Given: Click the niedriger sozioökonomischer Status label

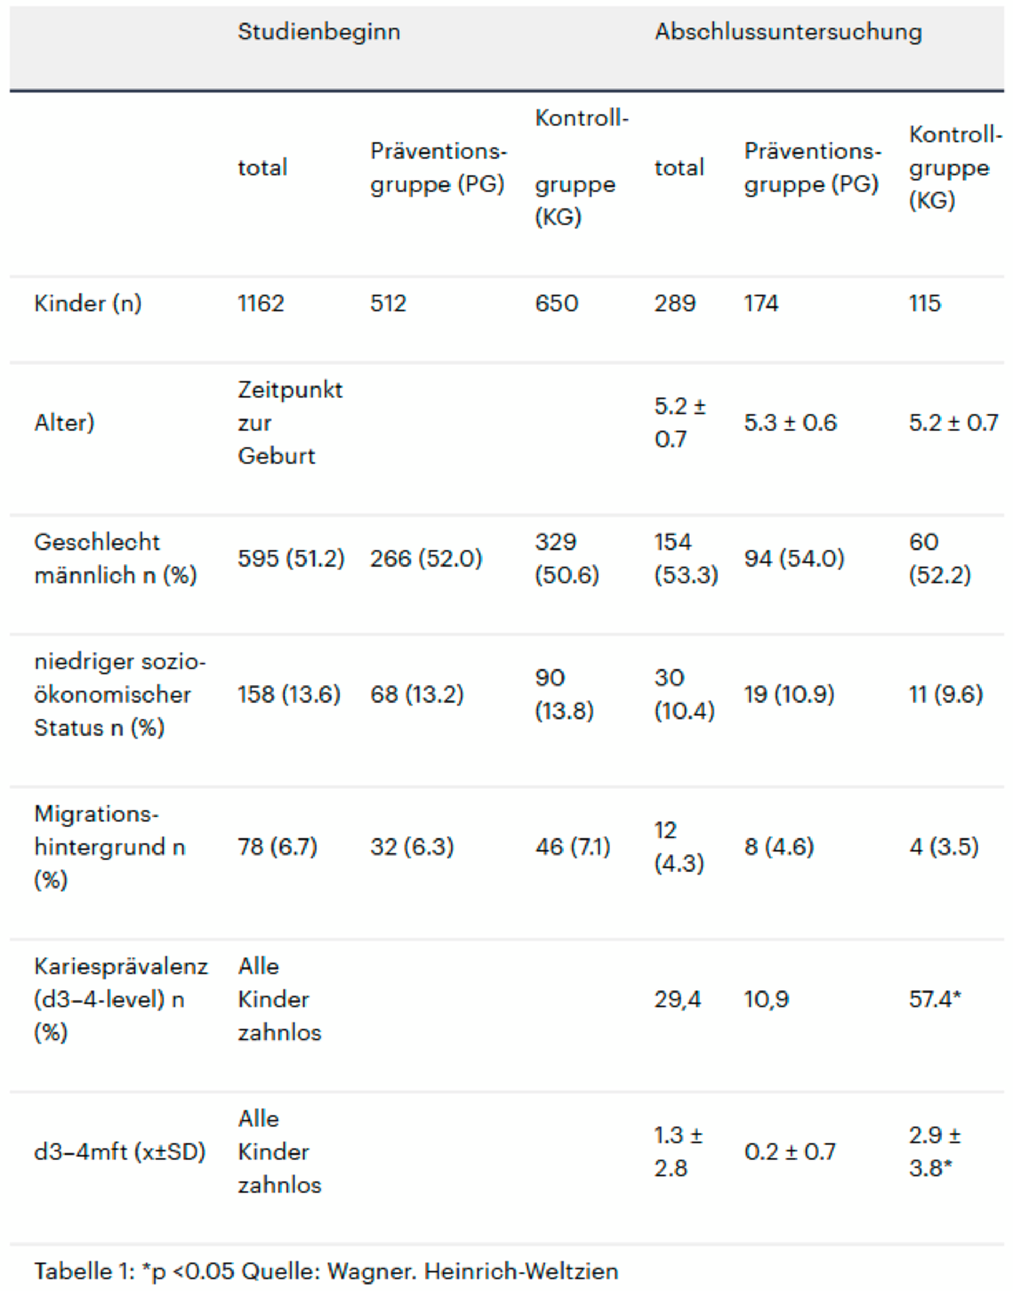Looking at the screenshot, I should 119,695.
